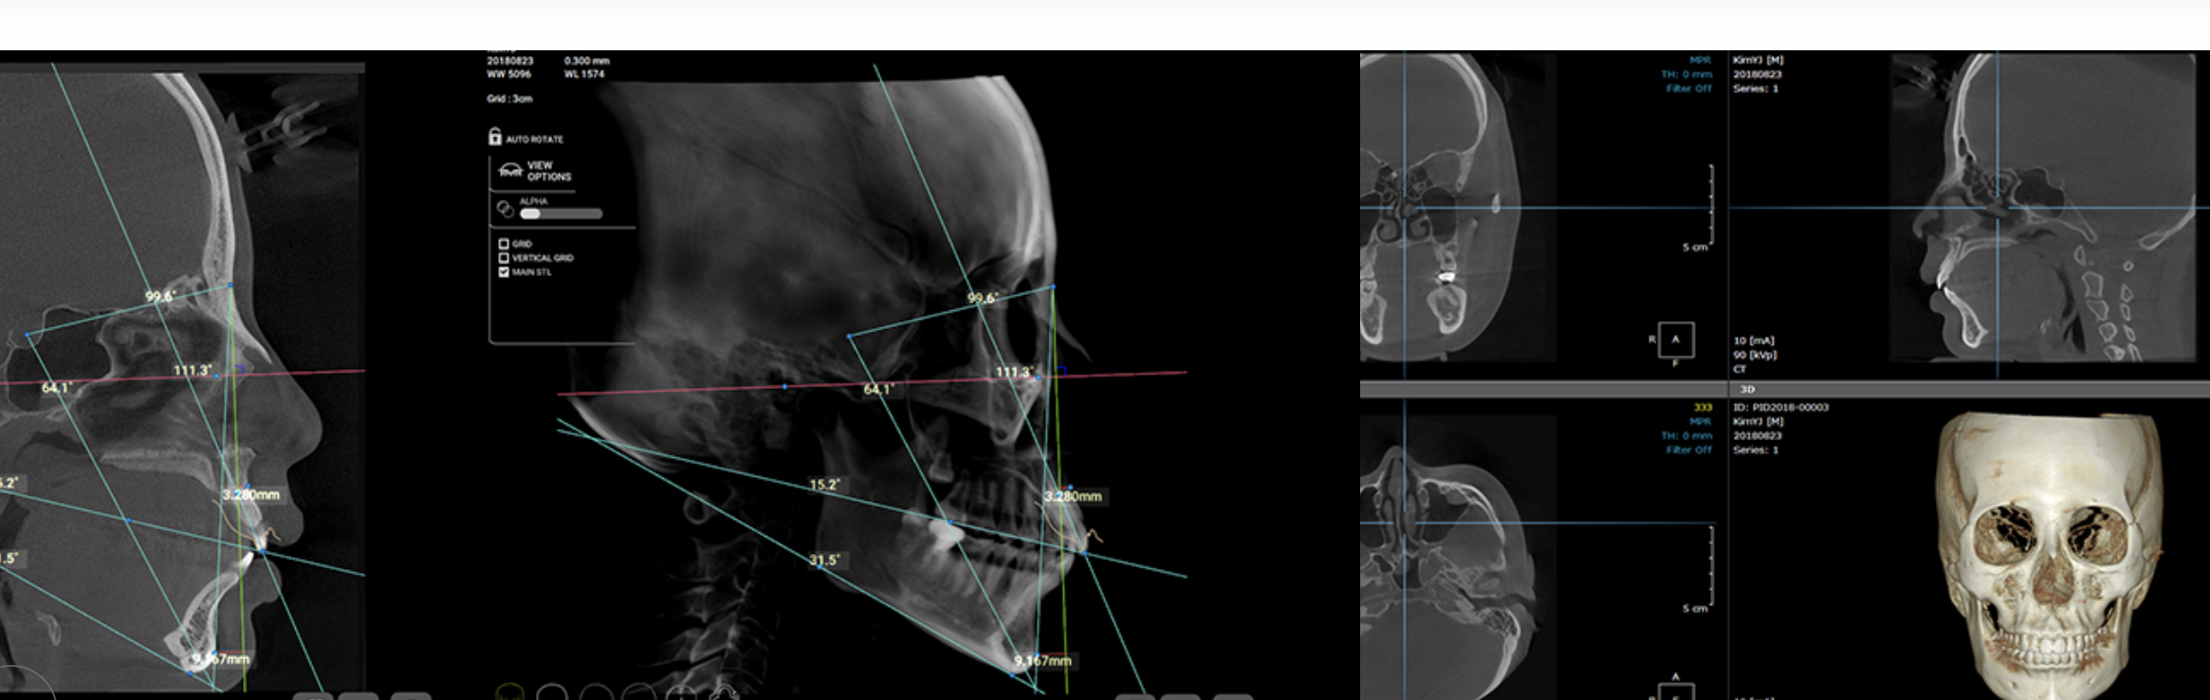Select the 99.6° angle measurement in the 3D view
This screenshot has height=700, width=2210.
981,299
